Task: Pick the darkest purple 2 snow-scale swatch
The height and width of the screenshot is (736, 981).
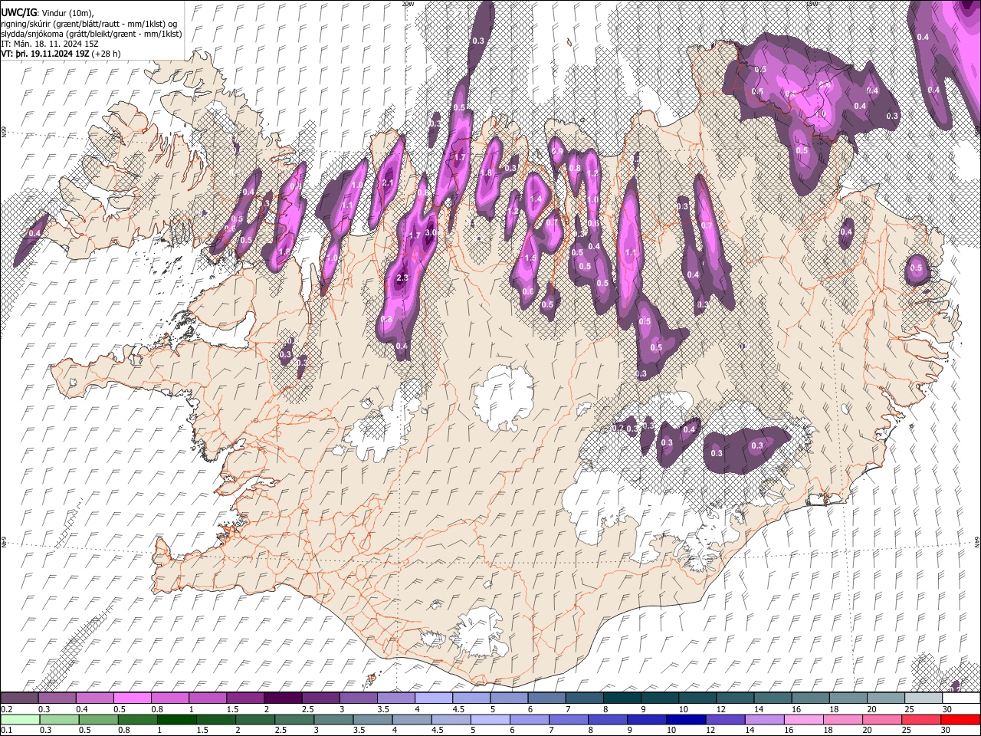Action: (282, 698)
